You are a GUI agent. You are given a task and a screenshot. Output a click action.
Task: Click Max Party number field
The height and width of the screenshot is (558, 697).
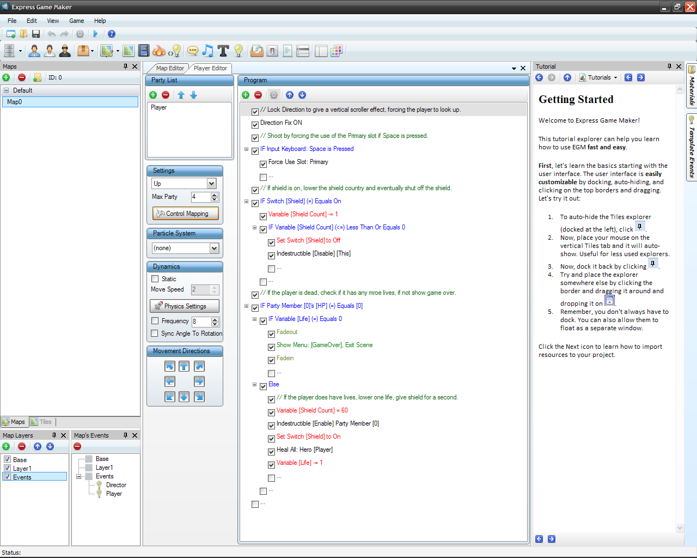(x=200, y=197)
